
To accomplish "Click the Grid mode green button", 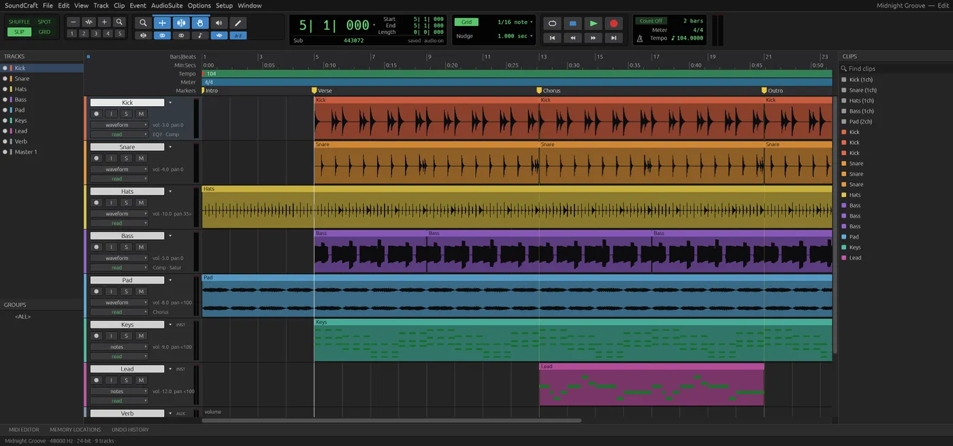I will click(x=466, y=22).
